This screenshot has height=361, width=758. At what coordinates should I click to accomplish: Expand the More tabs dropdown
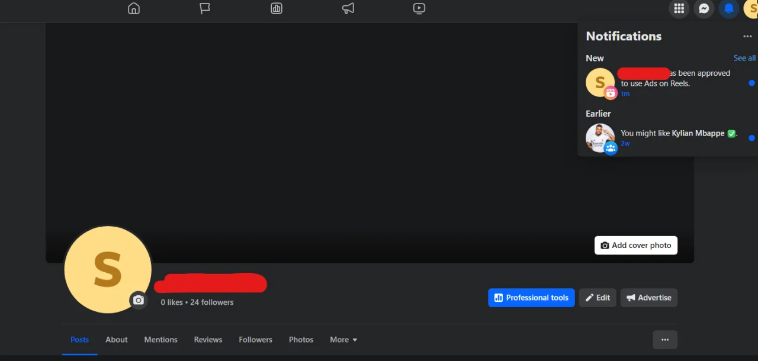coord(343,340)
